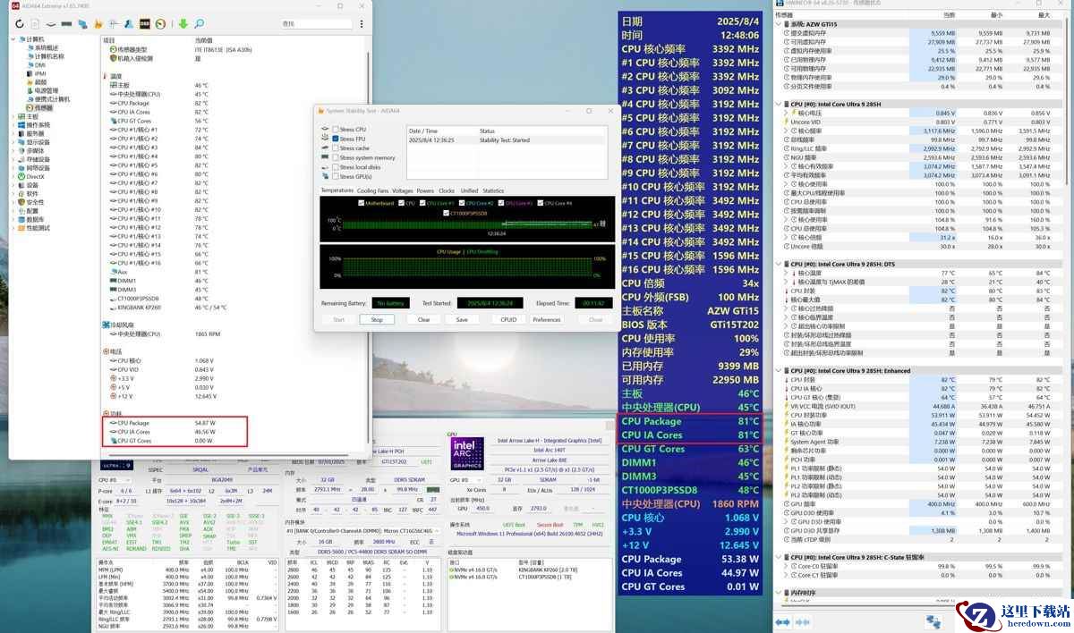Collapse 285H: Enhanced group in HWiNFO
1074x633 pixels.
point(779,370)
